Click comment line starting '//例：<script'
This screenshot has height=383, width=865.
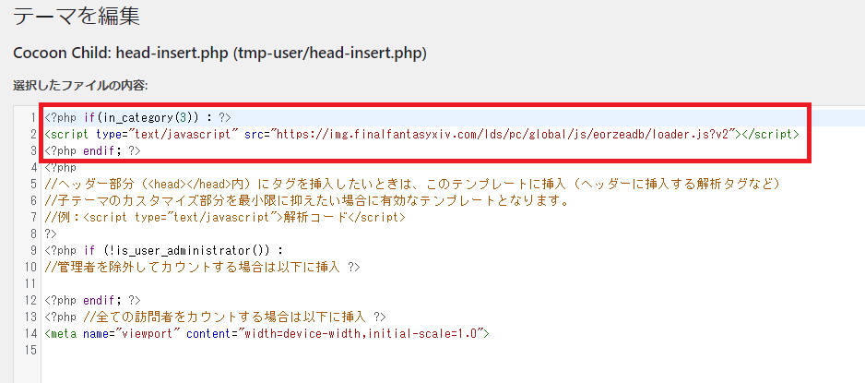pyautogui.click(x=225, y=217)
